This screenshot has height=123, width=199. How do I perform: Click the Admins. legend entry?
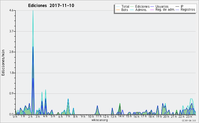click(139, 10)
